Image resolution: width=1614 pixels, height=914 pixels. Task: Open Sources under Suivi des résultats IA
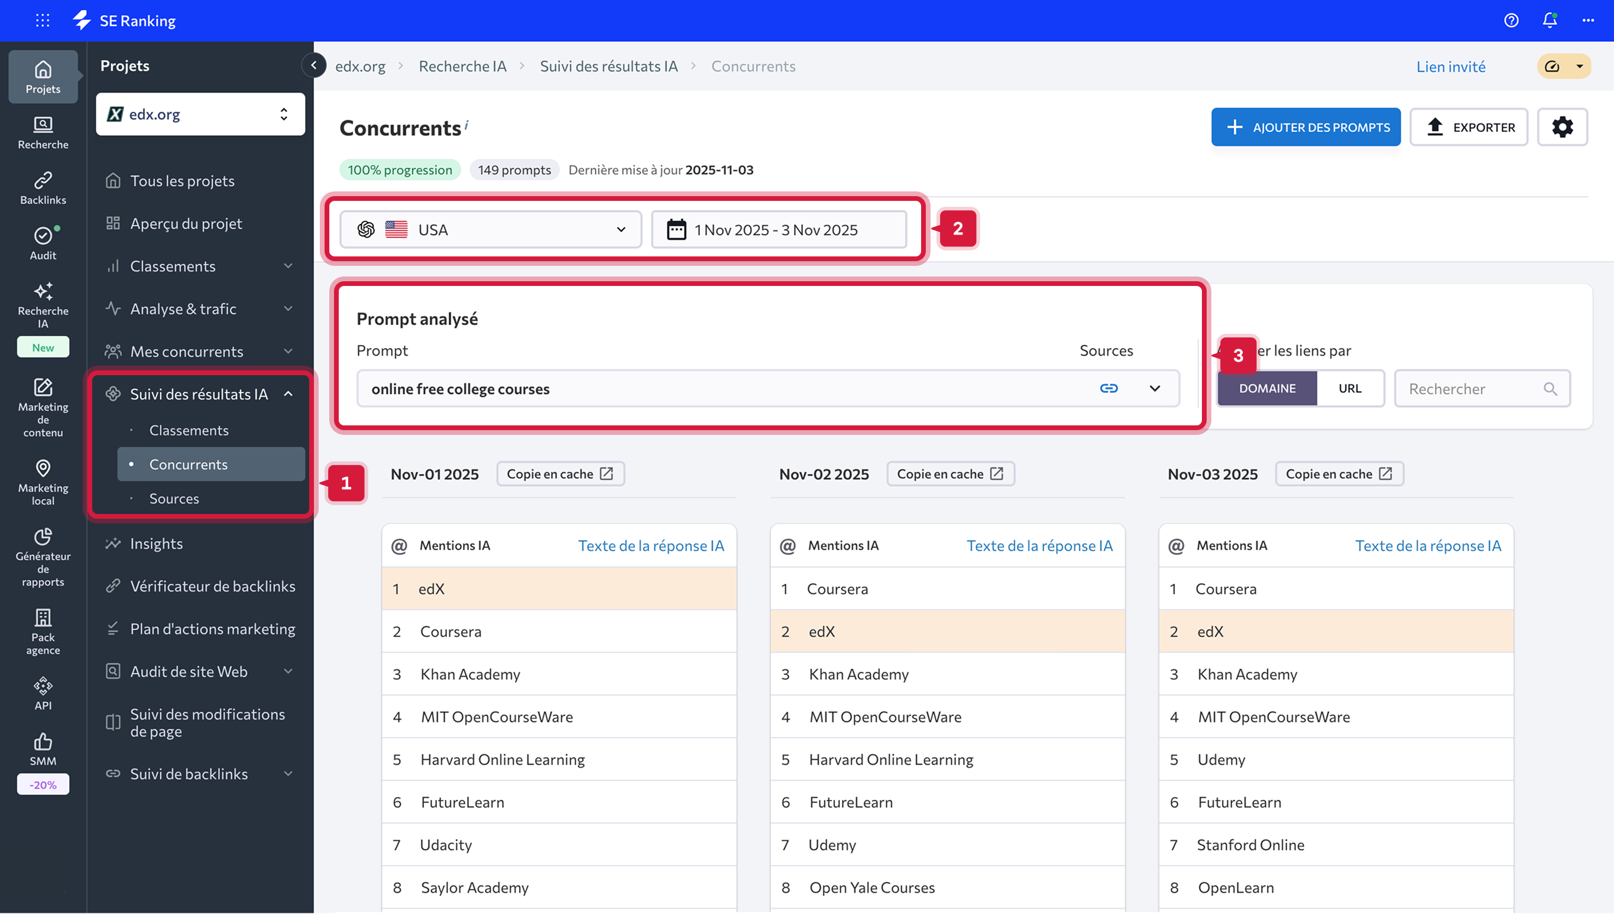174,499
